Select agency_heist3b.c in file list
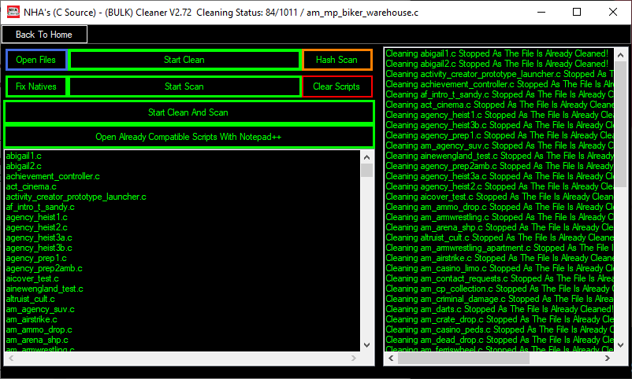 click(x=39, y=248)
